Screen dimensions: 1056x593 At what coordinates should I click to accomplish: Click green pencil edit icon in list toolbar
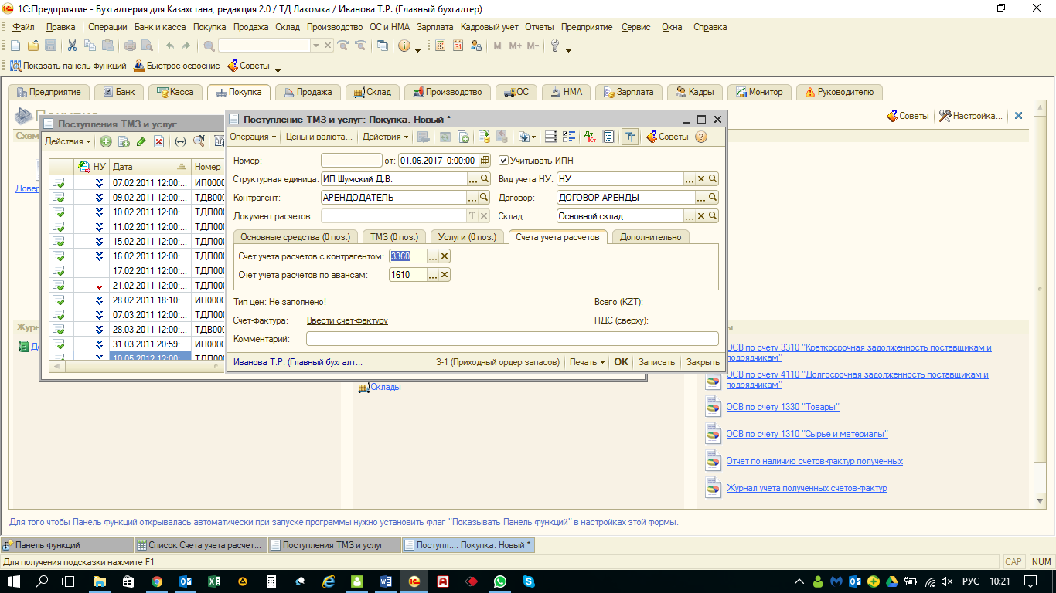point(141,141)
